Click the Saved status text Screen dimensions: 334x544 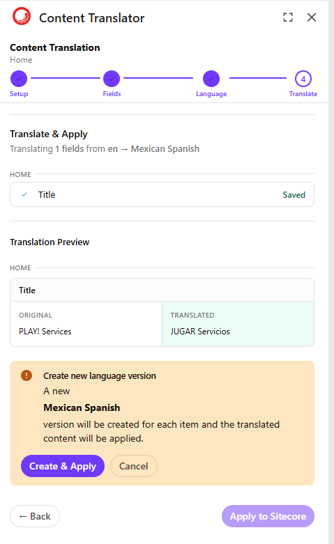coord(294,195)
